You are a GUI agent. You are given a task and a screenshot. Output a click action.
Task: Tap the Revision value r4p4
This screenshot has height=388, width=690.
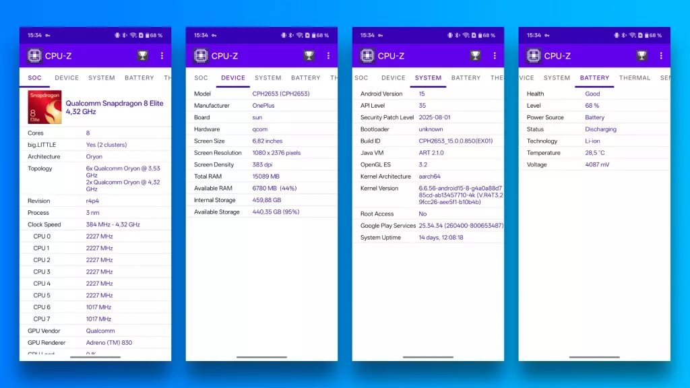point(92,201)
